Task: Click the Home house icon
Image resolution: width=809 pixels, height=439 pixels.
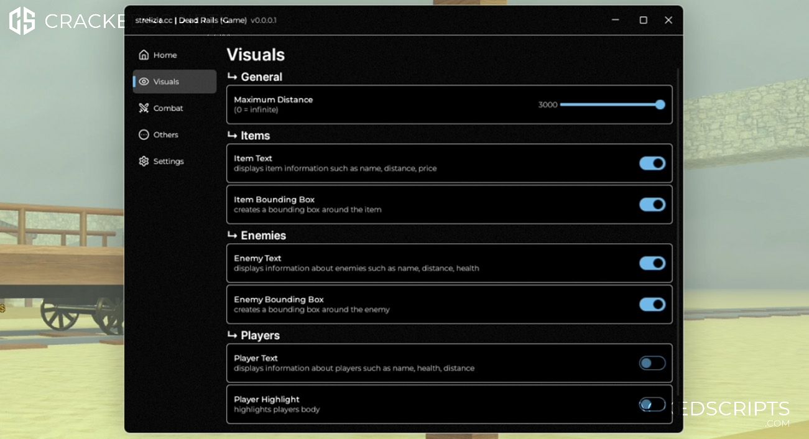Action: point(144,55)
